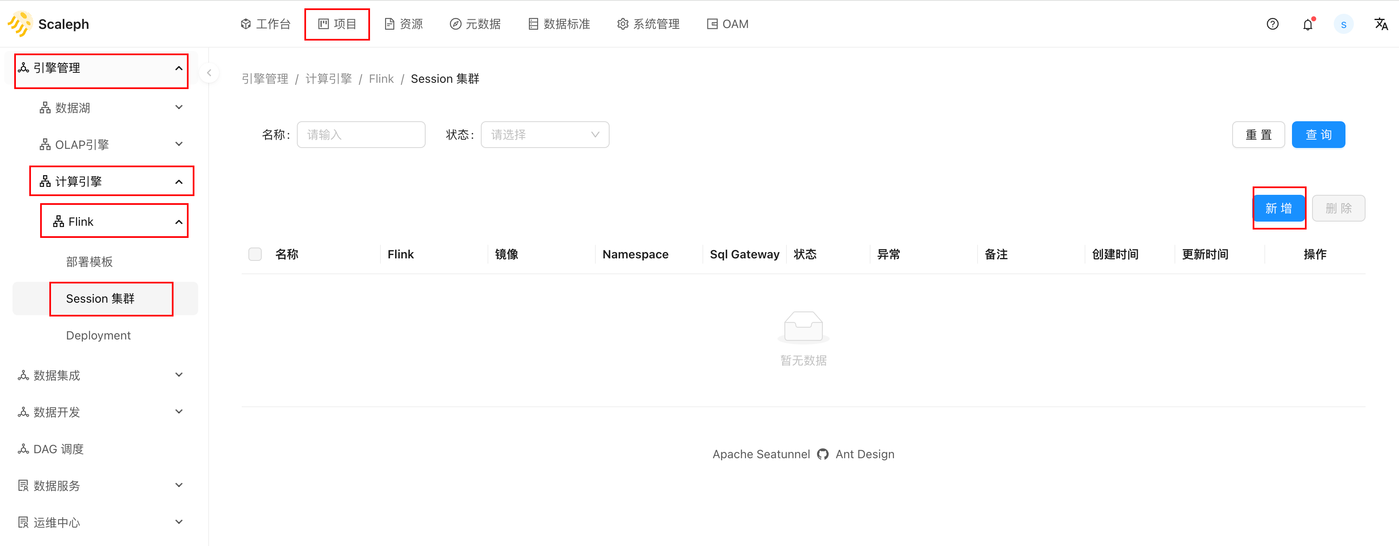Click the 数据集成 node icon
This screenshot has height=546, width=1399.
(23, 375)
